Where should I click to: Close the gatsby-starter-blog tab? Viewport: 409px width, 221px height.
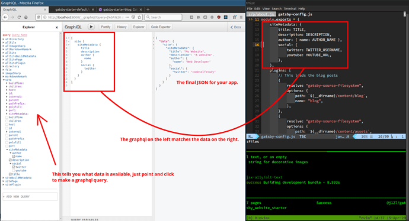pyautogui.click(x=141, y=9)
